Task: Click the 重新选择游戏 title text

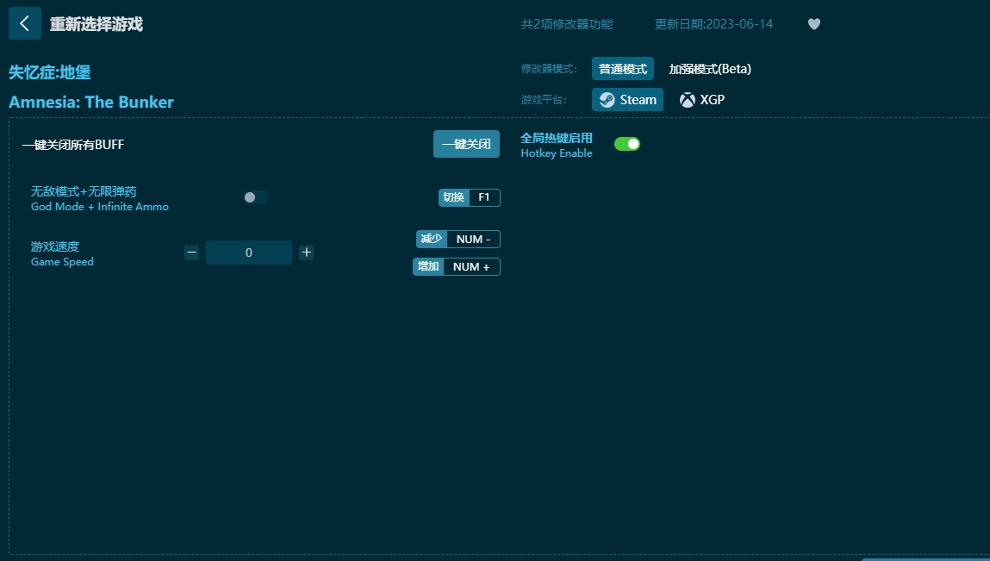Action: 96,24
